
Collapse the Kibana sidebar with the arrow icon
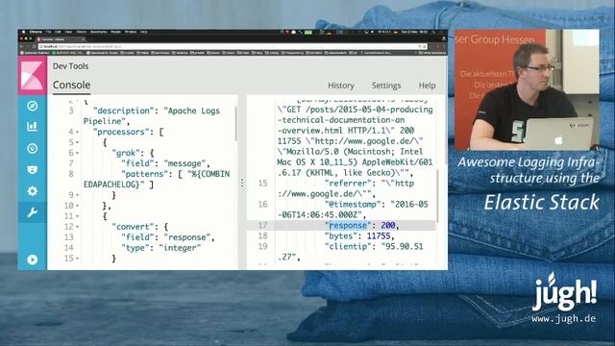tap(32, 259)
